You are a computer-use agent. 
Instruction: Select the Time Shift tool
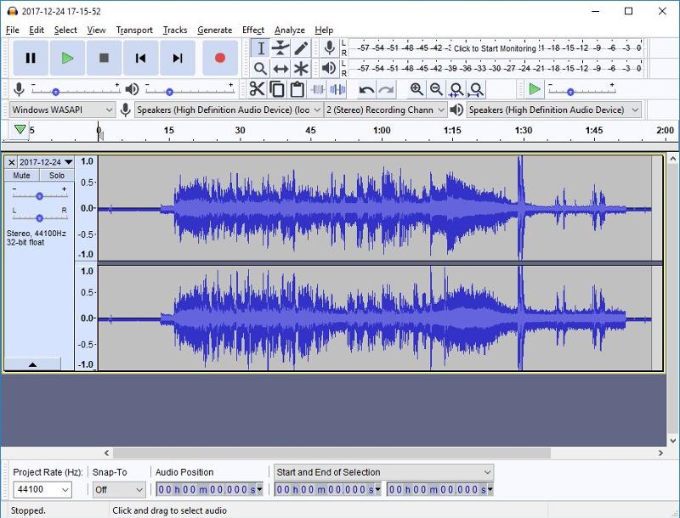[280, 69]
